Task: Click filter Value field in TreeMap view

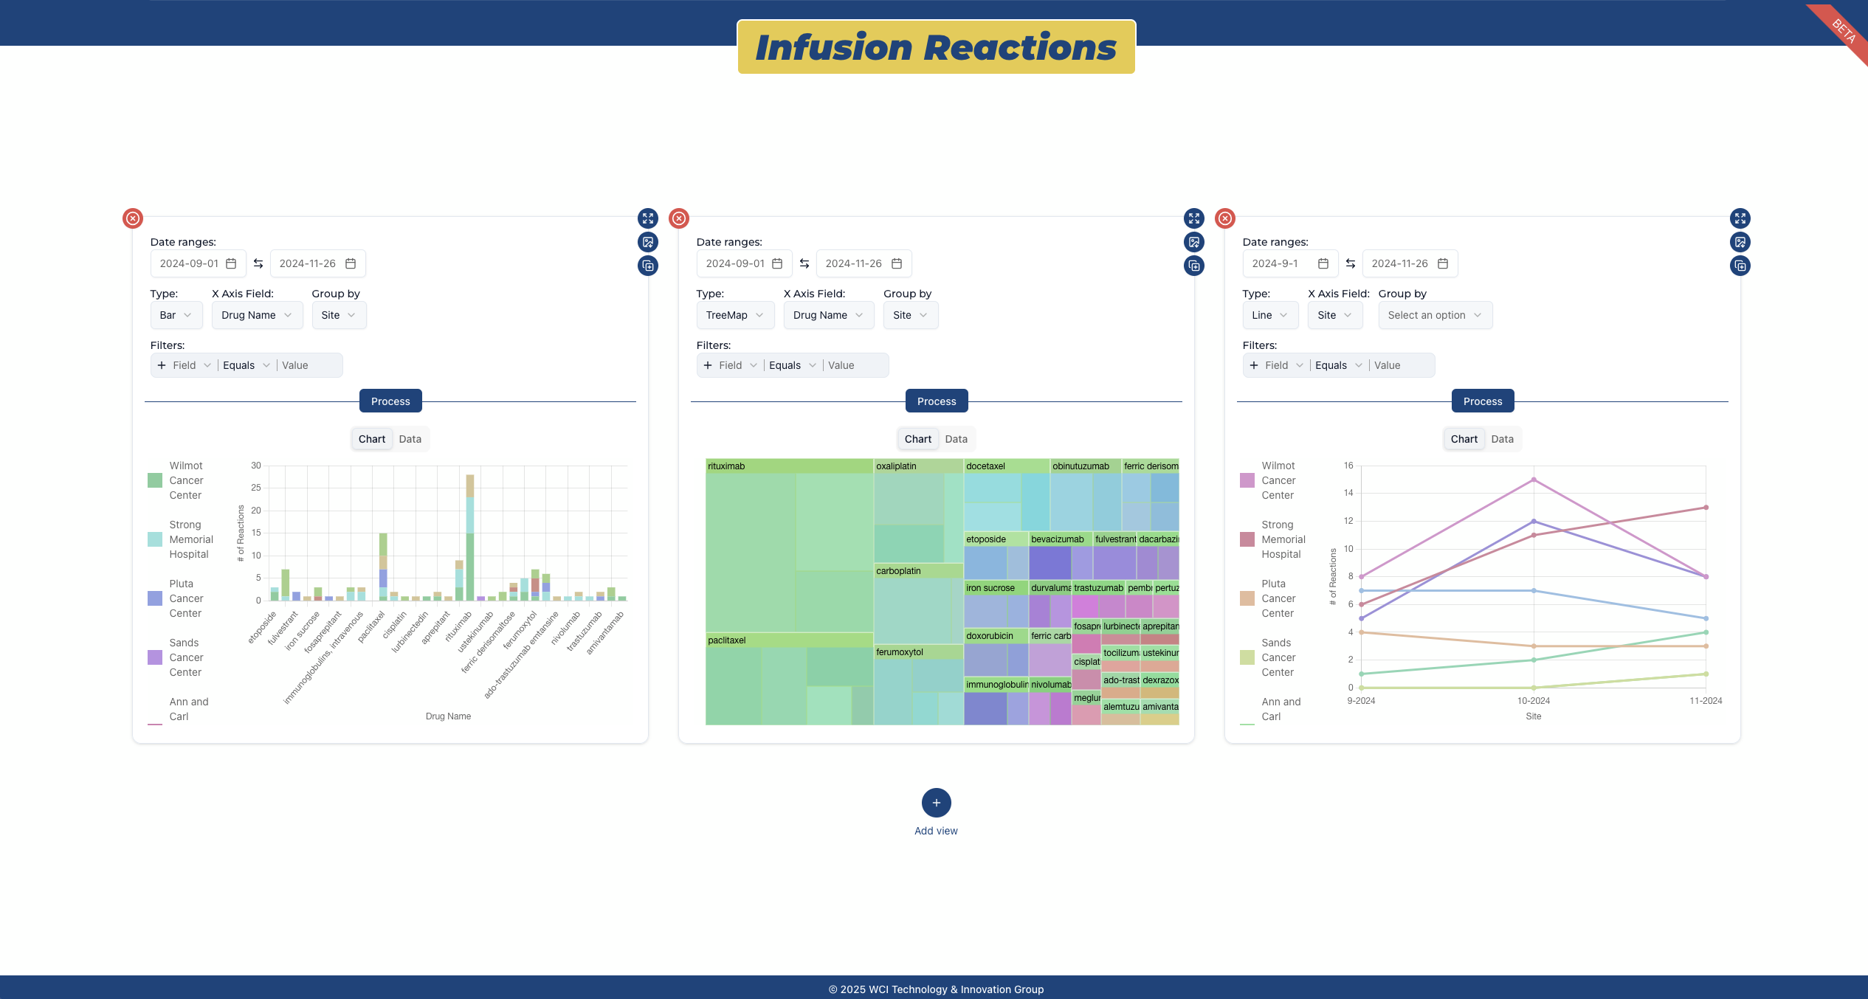Action: [x=855, y=365]
